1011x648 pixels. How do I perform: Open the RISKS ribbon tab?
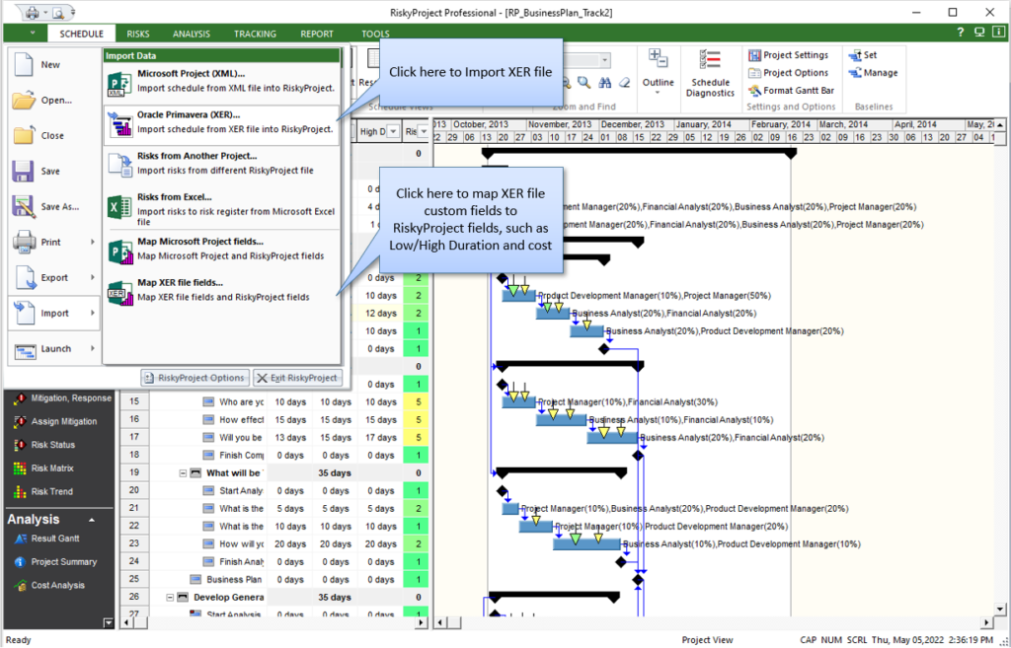click(x=137, y=33)
